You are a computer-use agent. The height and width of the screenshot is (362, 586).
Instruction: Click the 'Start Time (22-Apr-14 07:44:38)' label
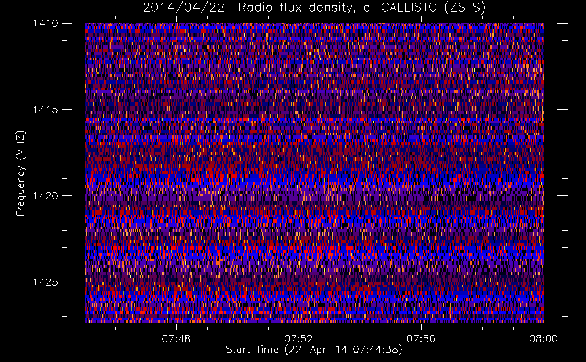point(314,350)
